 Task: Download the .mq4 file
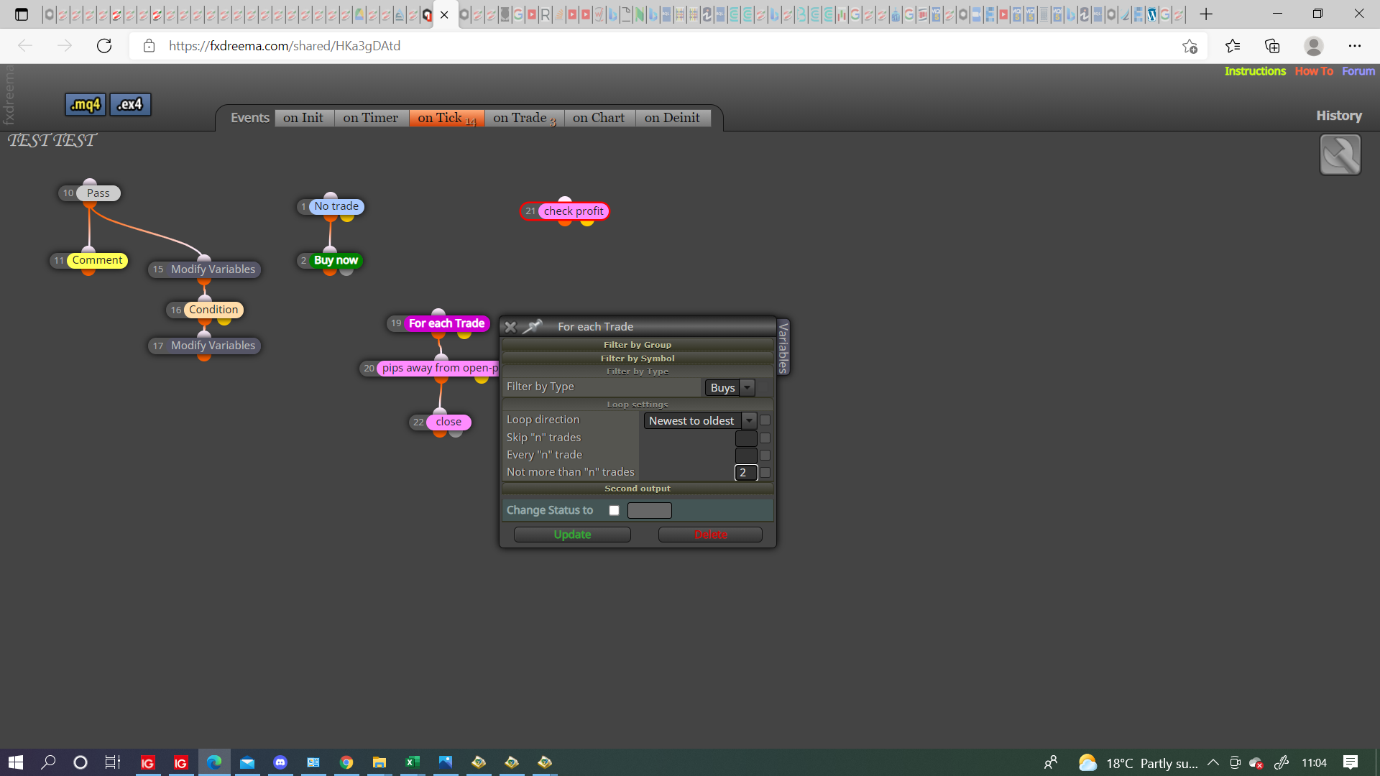tap(86, 104)
